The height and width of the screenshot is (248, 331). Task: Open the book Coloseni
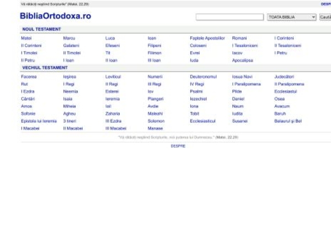click(198, 46)
